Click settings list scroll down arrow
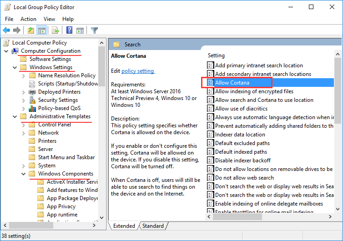Viewport: 343px width, 241px height. click(338, 209)
